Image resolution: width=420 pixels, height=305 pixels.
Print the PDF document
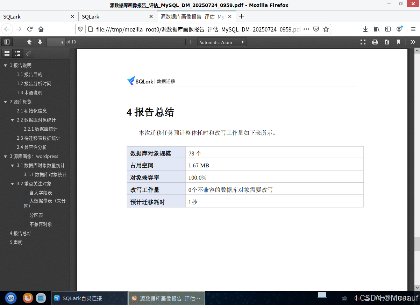click(x=375, y=42)
